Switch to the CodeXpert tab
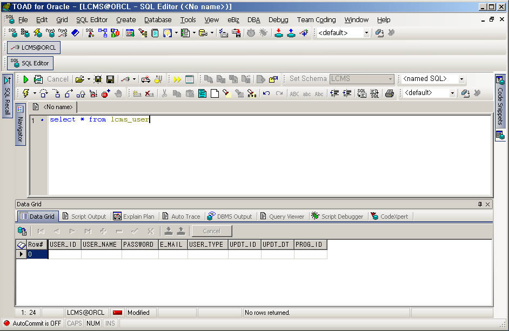The width and height of the screenshot is (509, 331). point(390,216)
